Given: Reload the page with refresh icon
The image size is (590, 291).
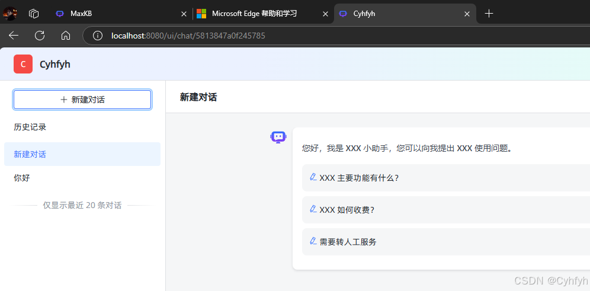Looking at the screenshot, I should tap(40, 36).
